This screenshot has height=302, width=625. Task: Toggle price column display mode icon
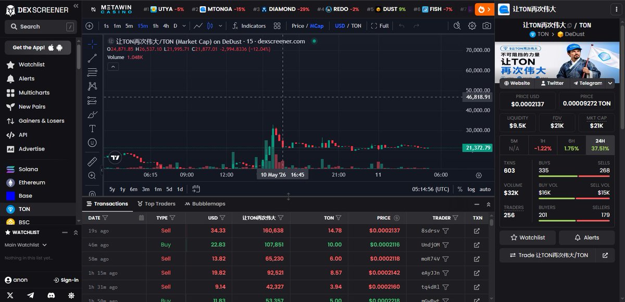pos(396,218)
